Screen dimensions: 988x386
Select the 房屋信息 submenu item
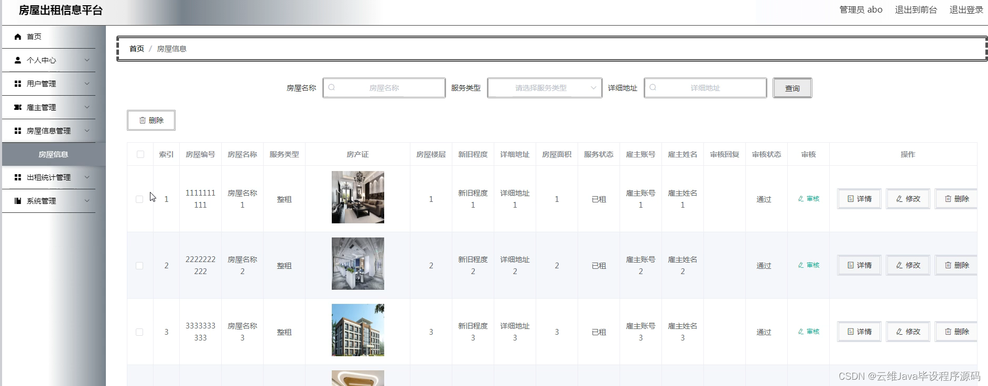(x=53, y=154)
